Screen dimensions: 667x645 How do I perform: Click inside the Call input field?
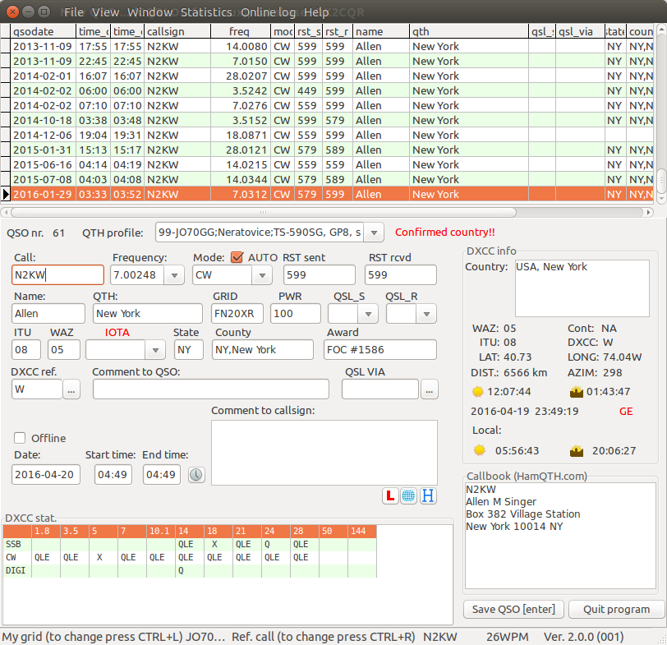tap(57, 275)
